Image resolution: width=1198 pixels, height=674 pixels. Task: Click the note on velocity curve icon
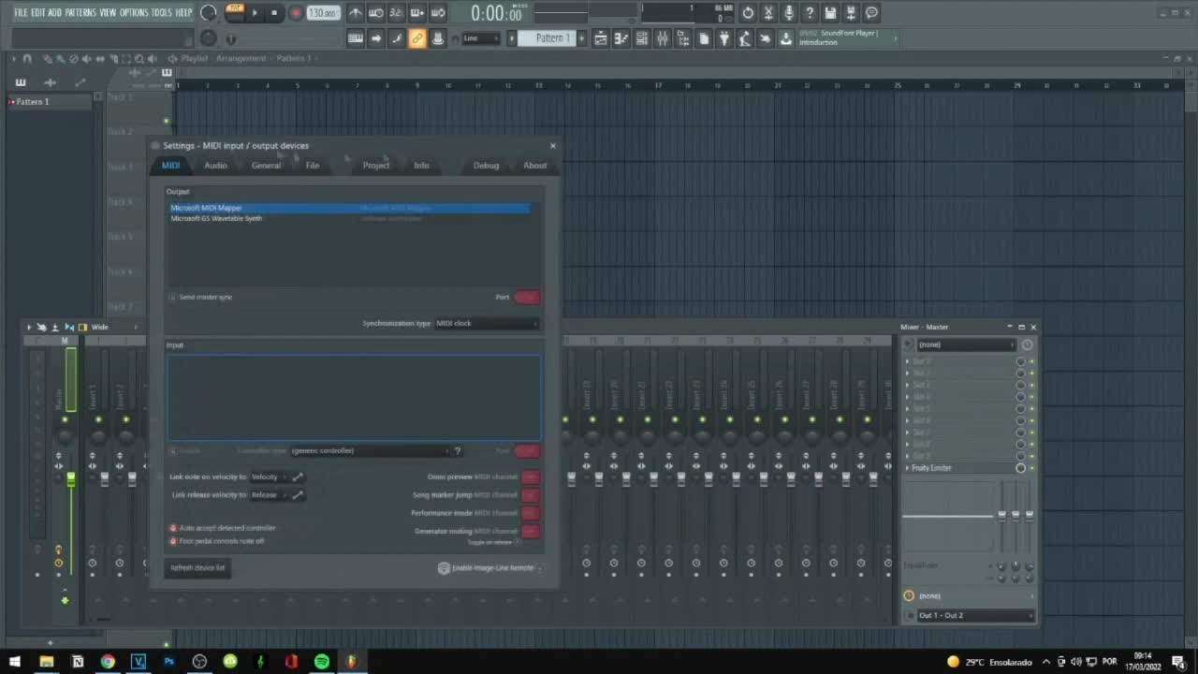tap(298, 477)
